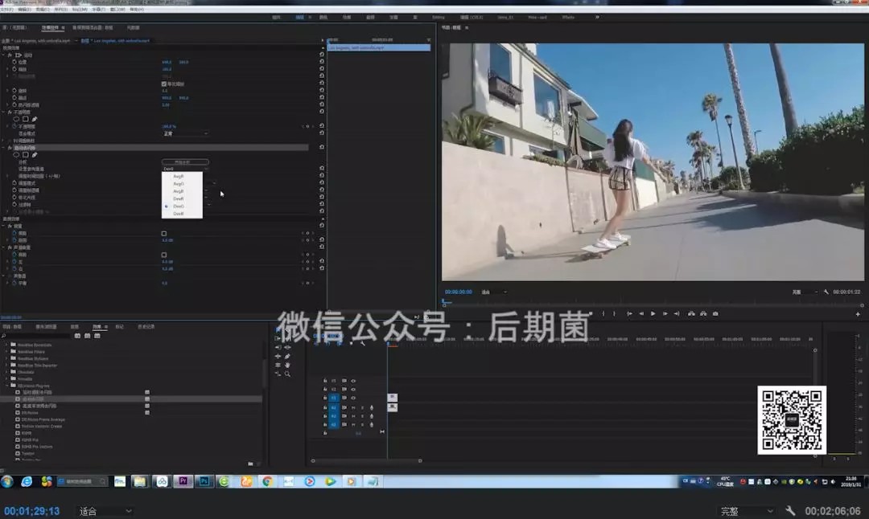Step forward one frame in Program Monitor

coord(665,313)
